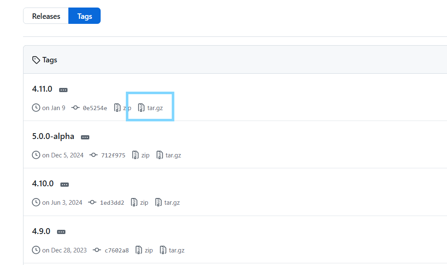Click the archive icon before 4.11.0 tar.gz
Screen dimensions: 447x265
(x=141, y=108)
